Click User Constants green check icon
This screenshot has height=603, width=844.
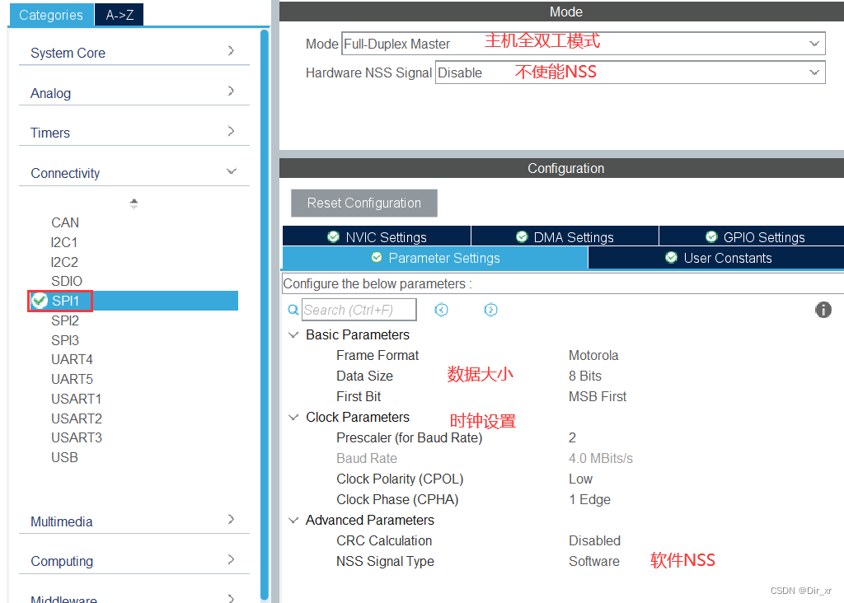(x=671, y=258)
